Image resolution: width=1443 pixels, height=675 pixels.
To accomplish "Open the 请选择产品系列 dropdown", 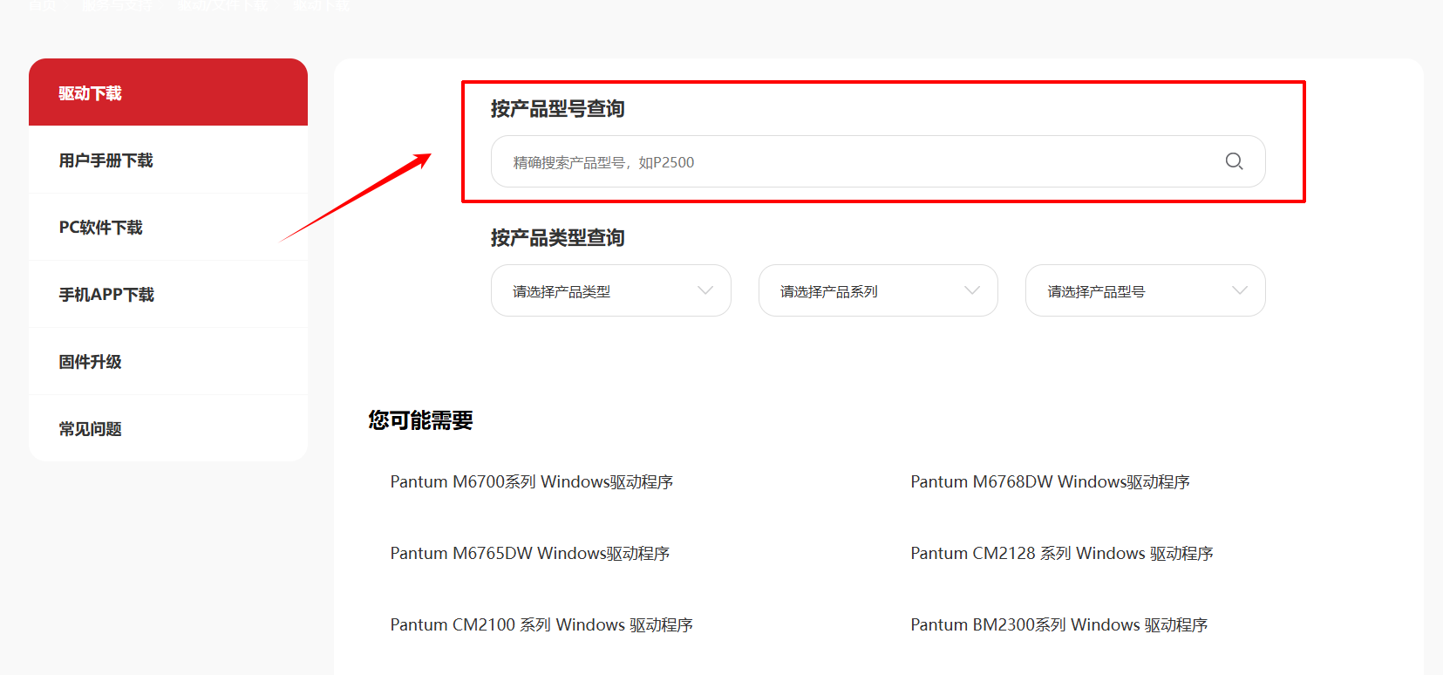I will (878, 290).
